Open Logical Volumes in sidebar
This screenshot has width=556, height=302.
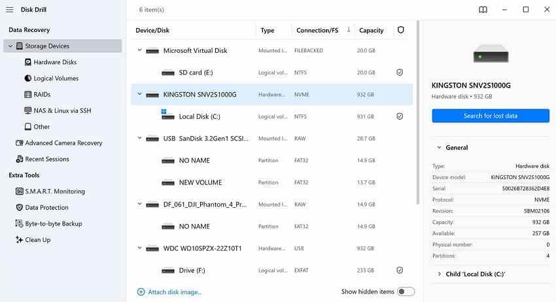click(56, 78)
